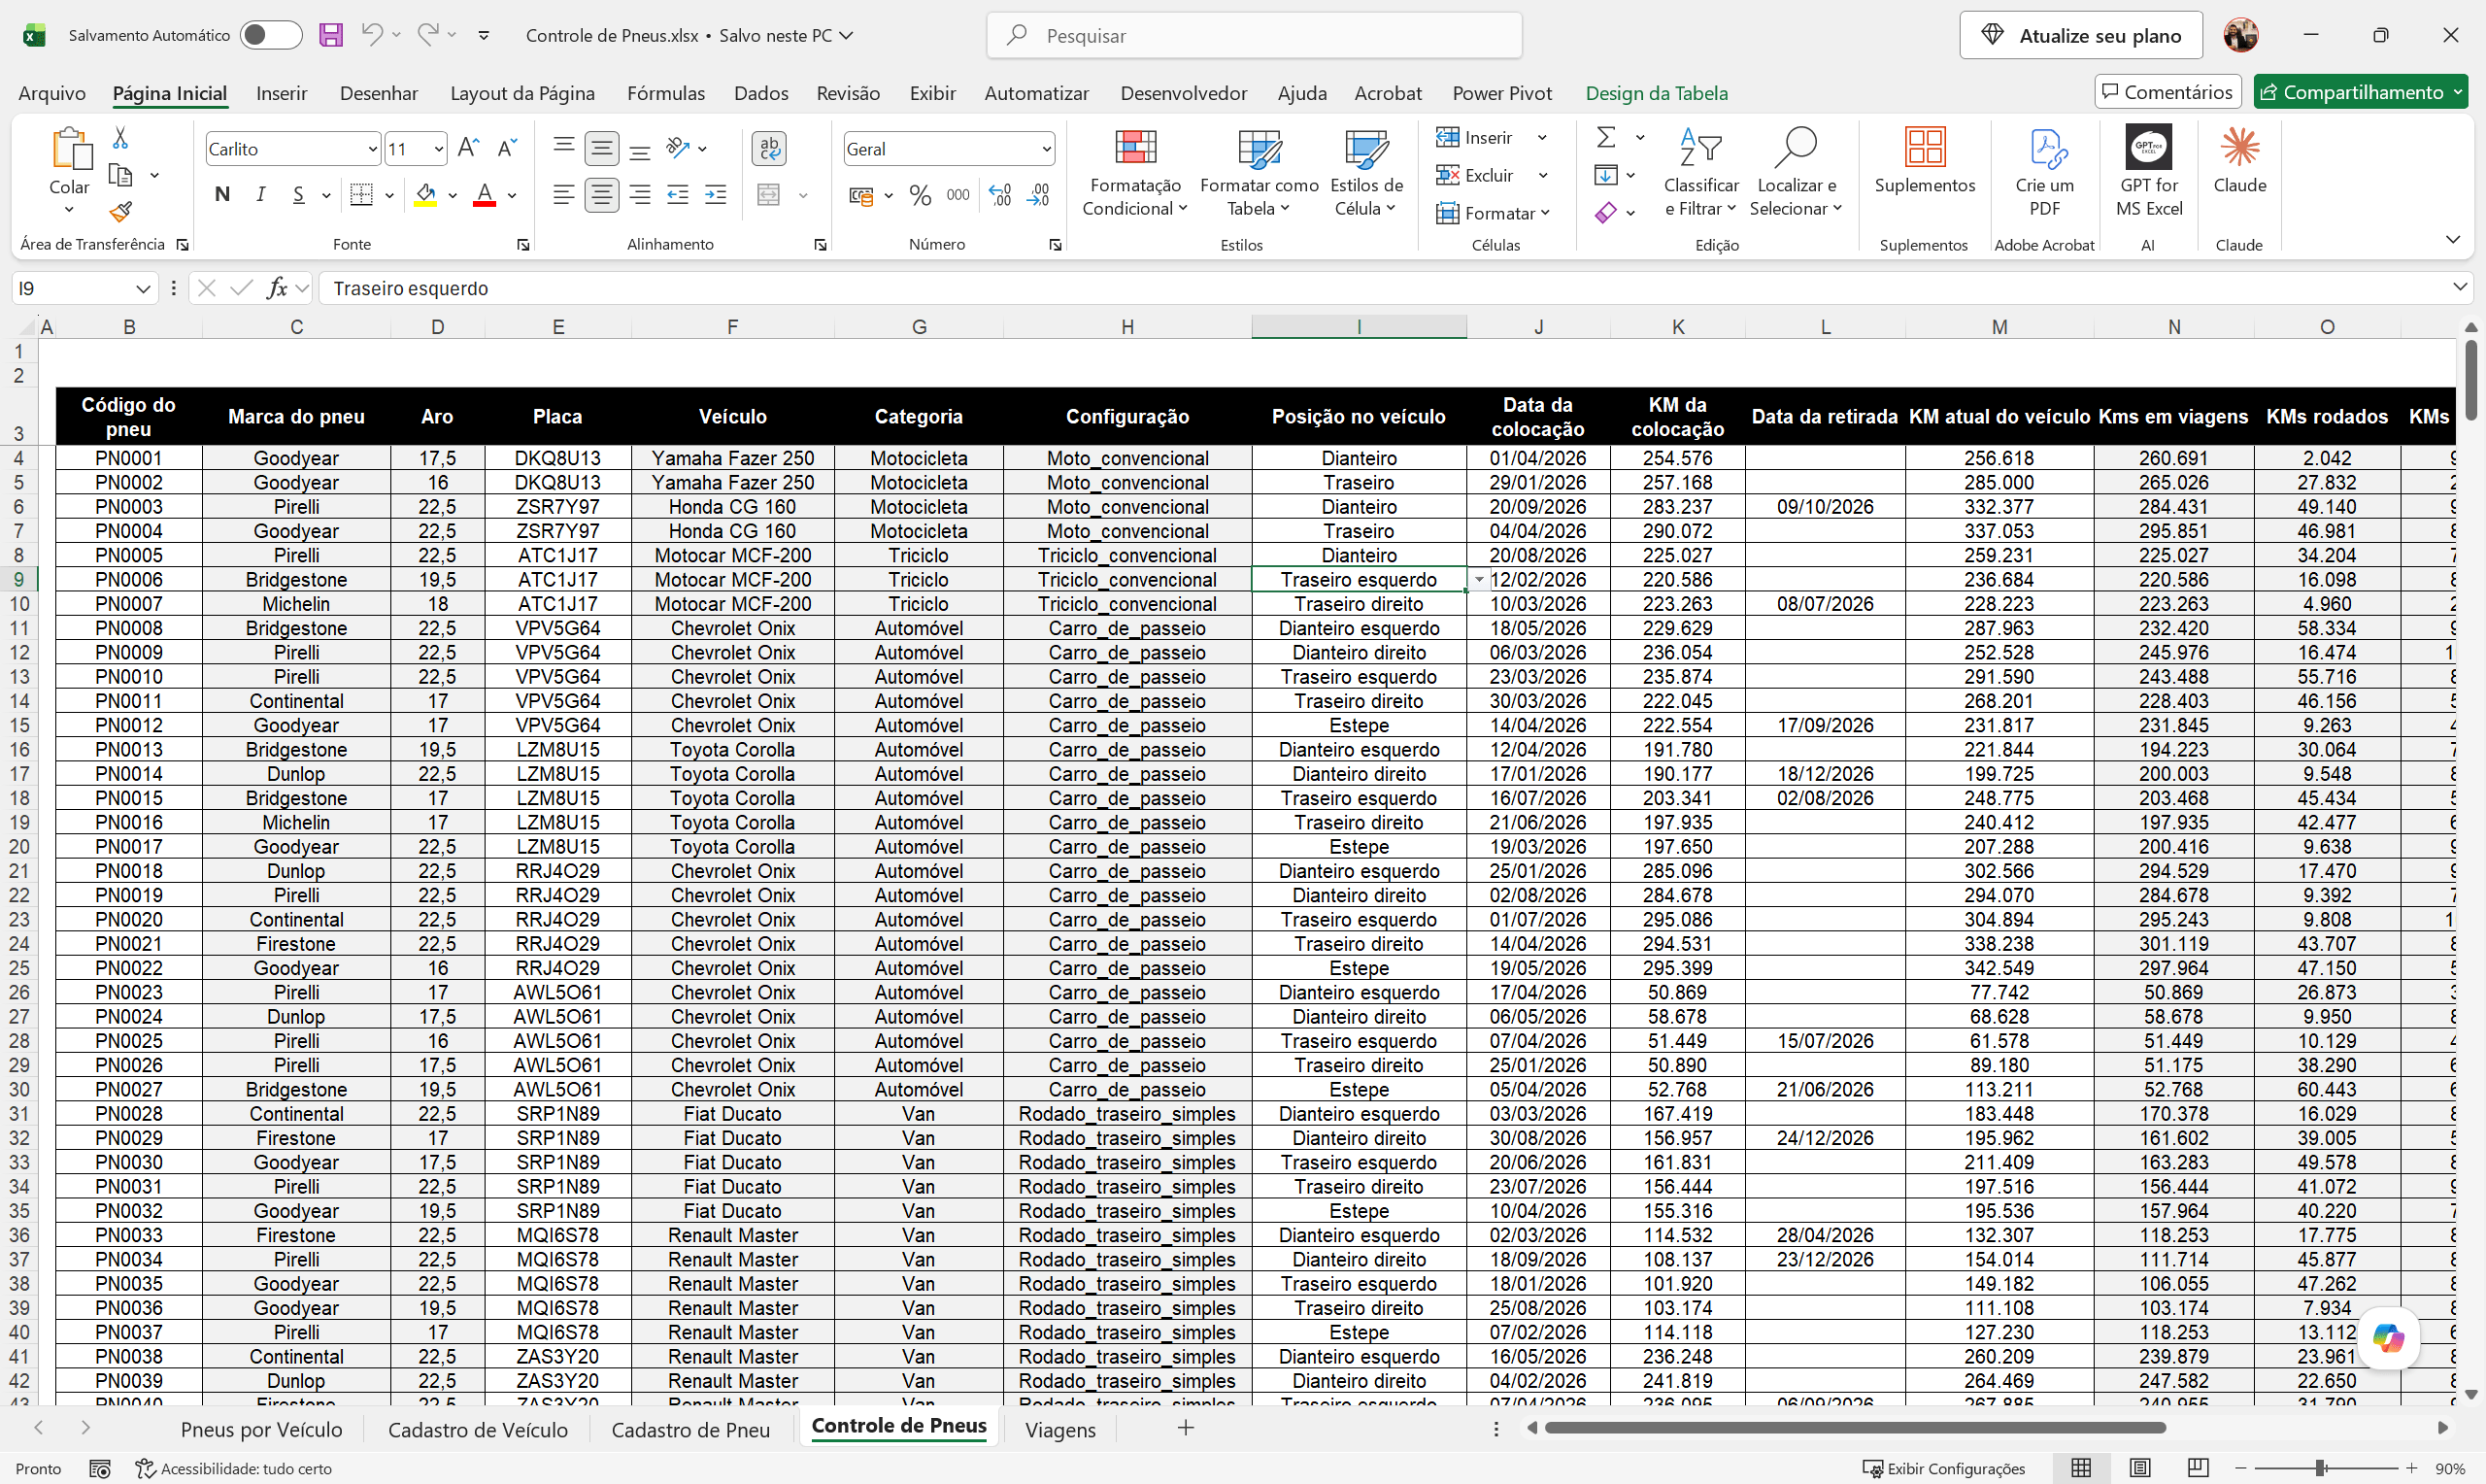Expand the Name Box I9 dropdown
This screenshot has width=2486, height=1484.
point(142,289)
